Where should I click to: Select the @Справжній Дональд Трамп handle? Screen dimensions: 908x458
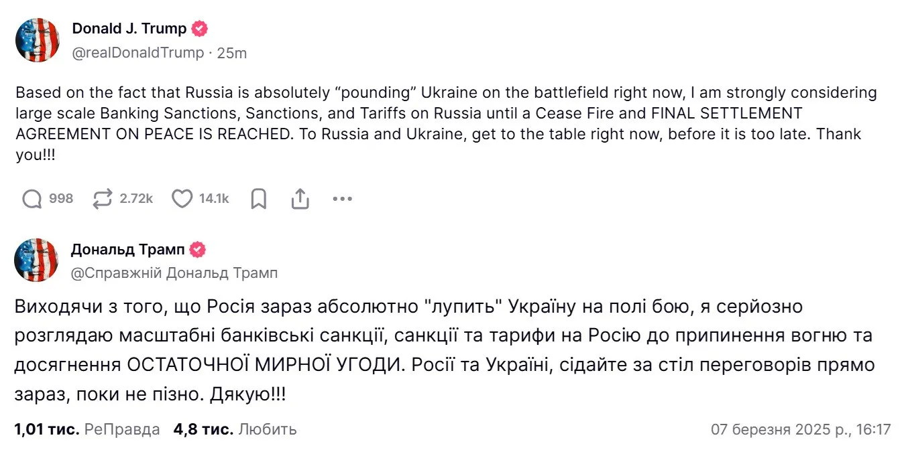tap(173, 273)
